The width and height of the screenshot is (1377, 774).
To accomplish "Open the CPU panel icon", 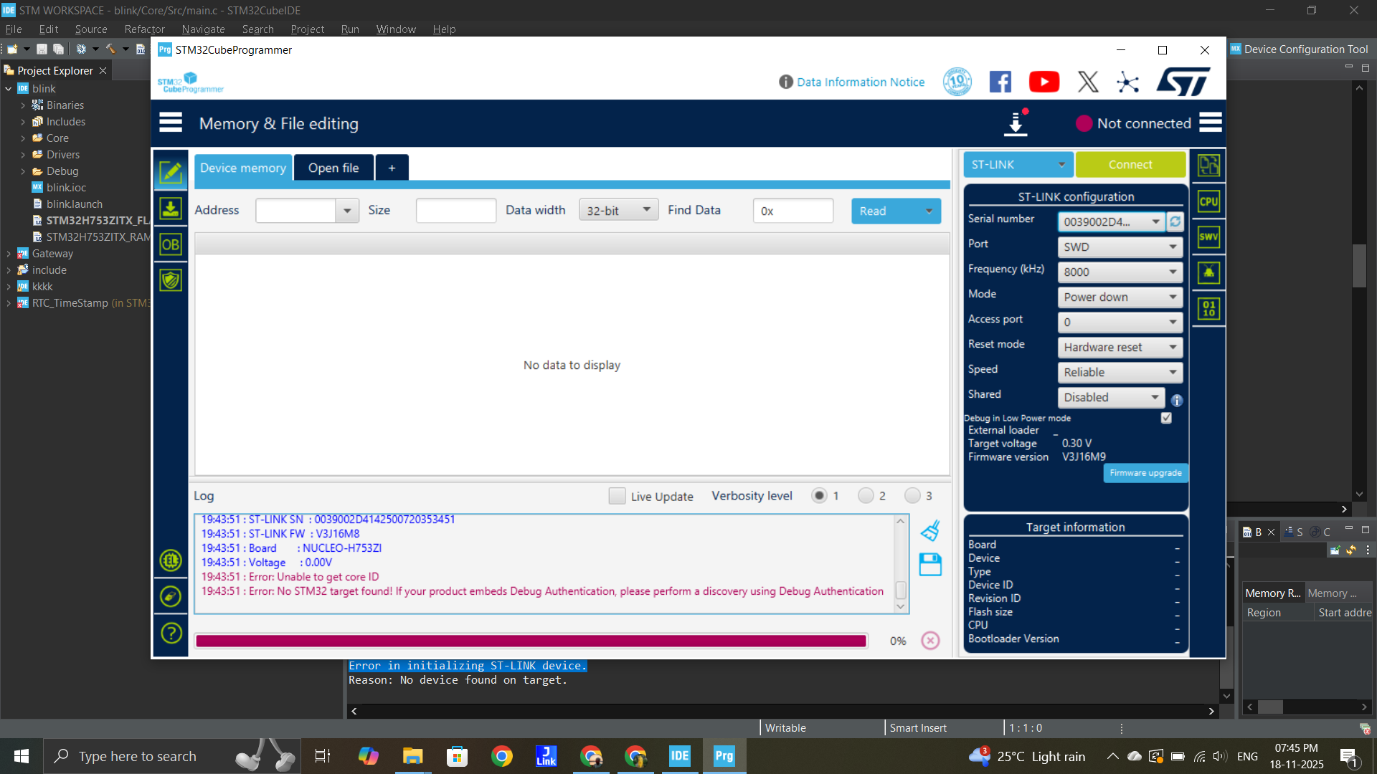I will (x=1209, y=201).
